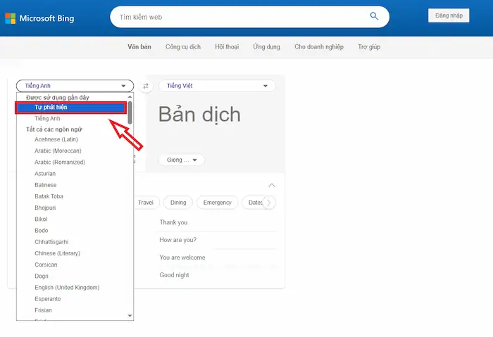Expand the Giọng voice dropdown
This screenshot has width=493, height=337.
[181, 160]
